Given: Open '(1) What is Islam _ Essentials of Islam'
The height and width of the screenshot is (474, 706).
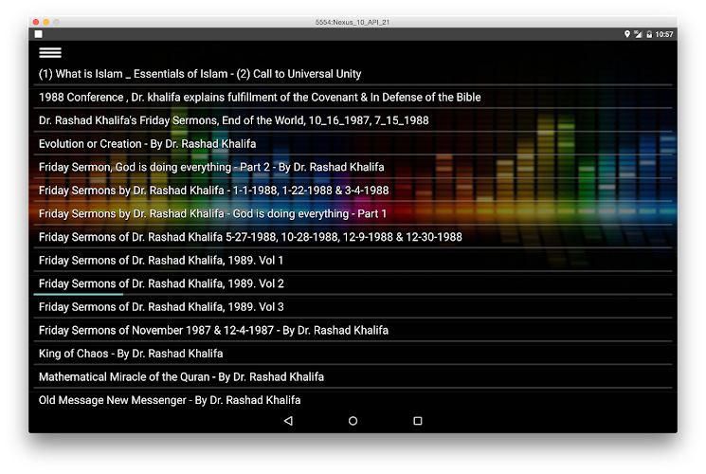Looking at the screenshot, I should [x=353, y=74].
